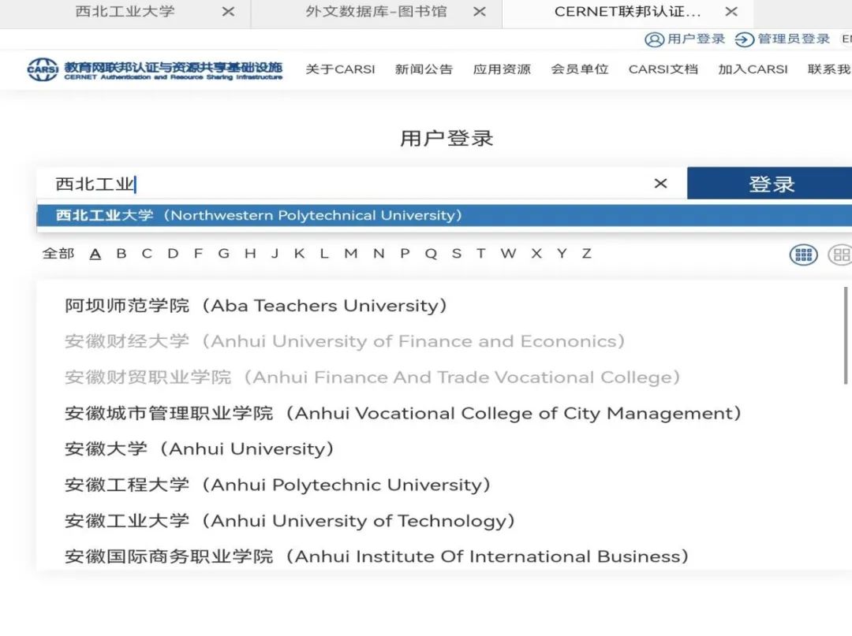Click the 管理员登录 link
Viewport: 852px width, 636px height.
[x=783, y=39]
